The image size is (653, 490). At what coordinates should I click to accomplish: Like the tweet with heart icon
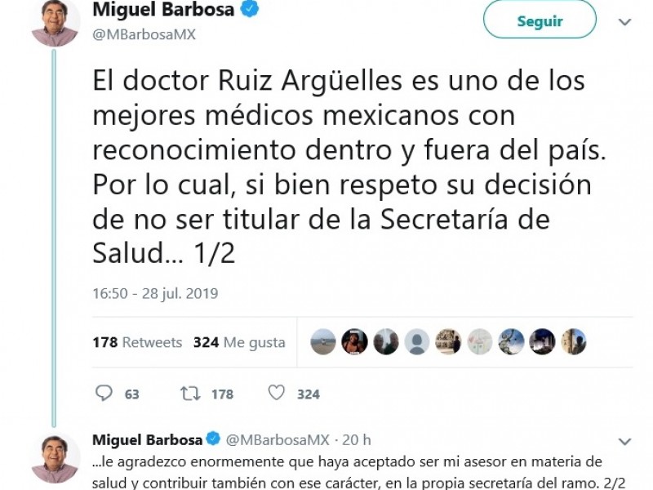pos(276,393)
